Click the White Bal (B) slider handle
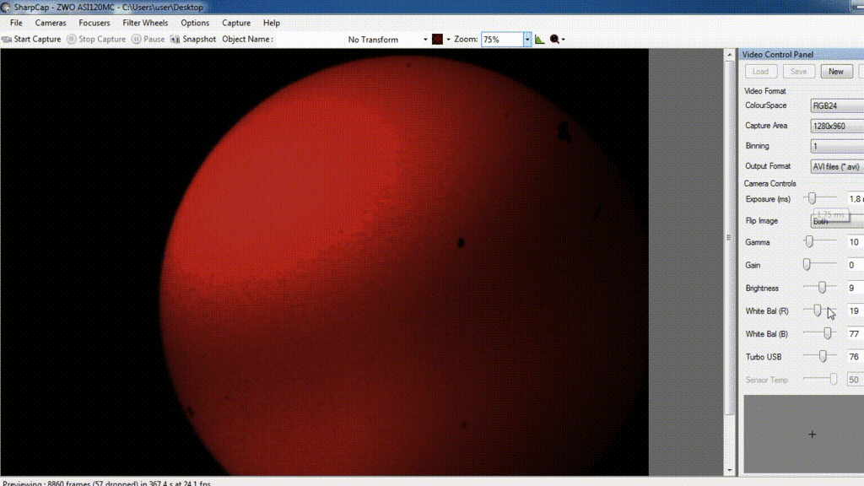Screen dimensions: 864x486 coord(828,333)
